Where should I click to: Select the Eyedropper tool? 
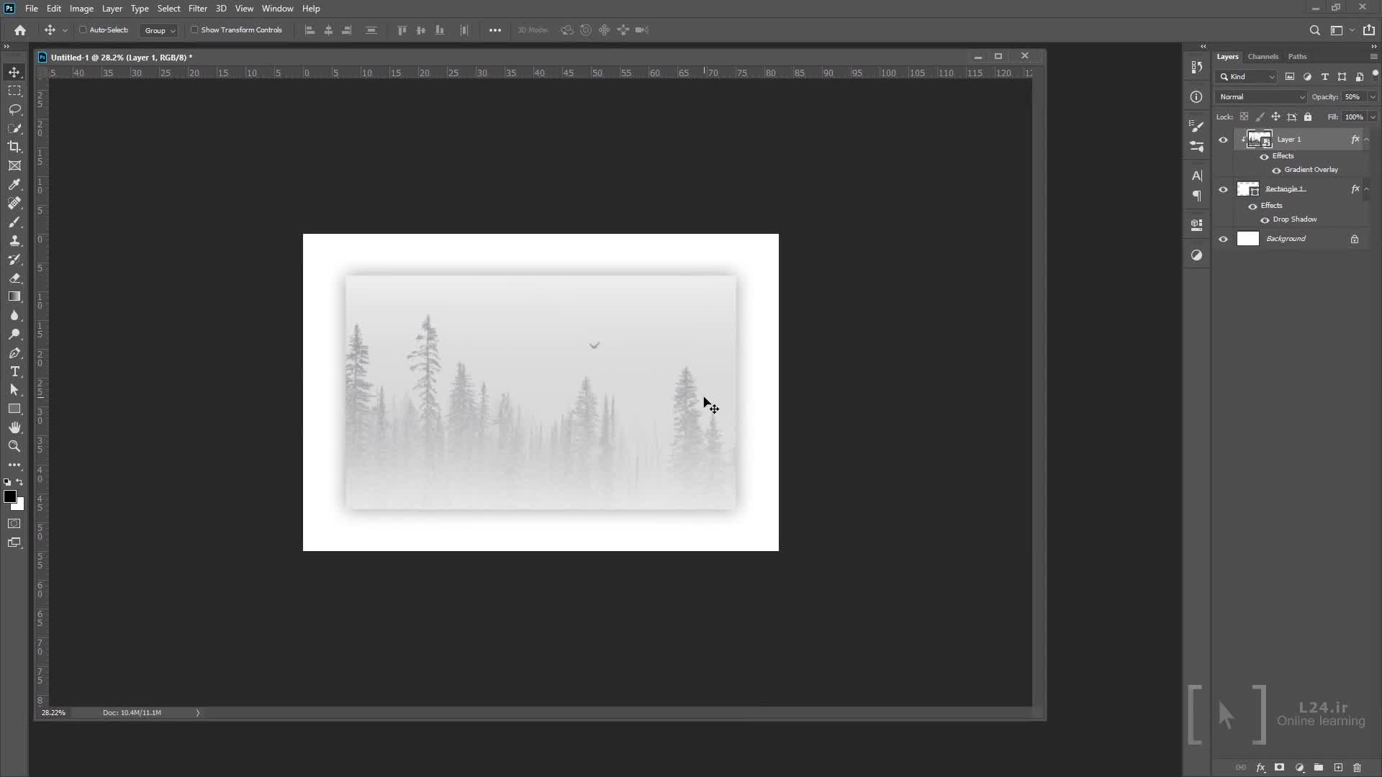point(14,184)
